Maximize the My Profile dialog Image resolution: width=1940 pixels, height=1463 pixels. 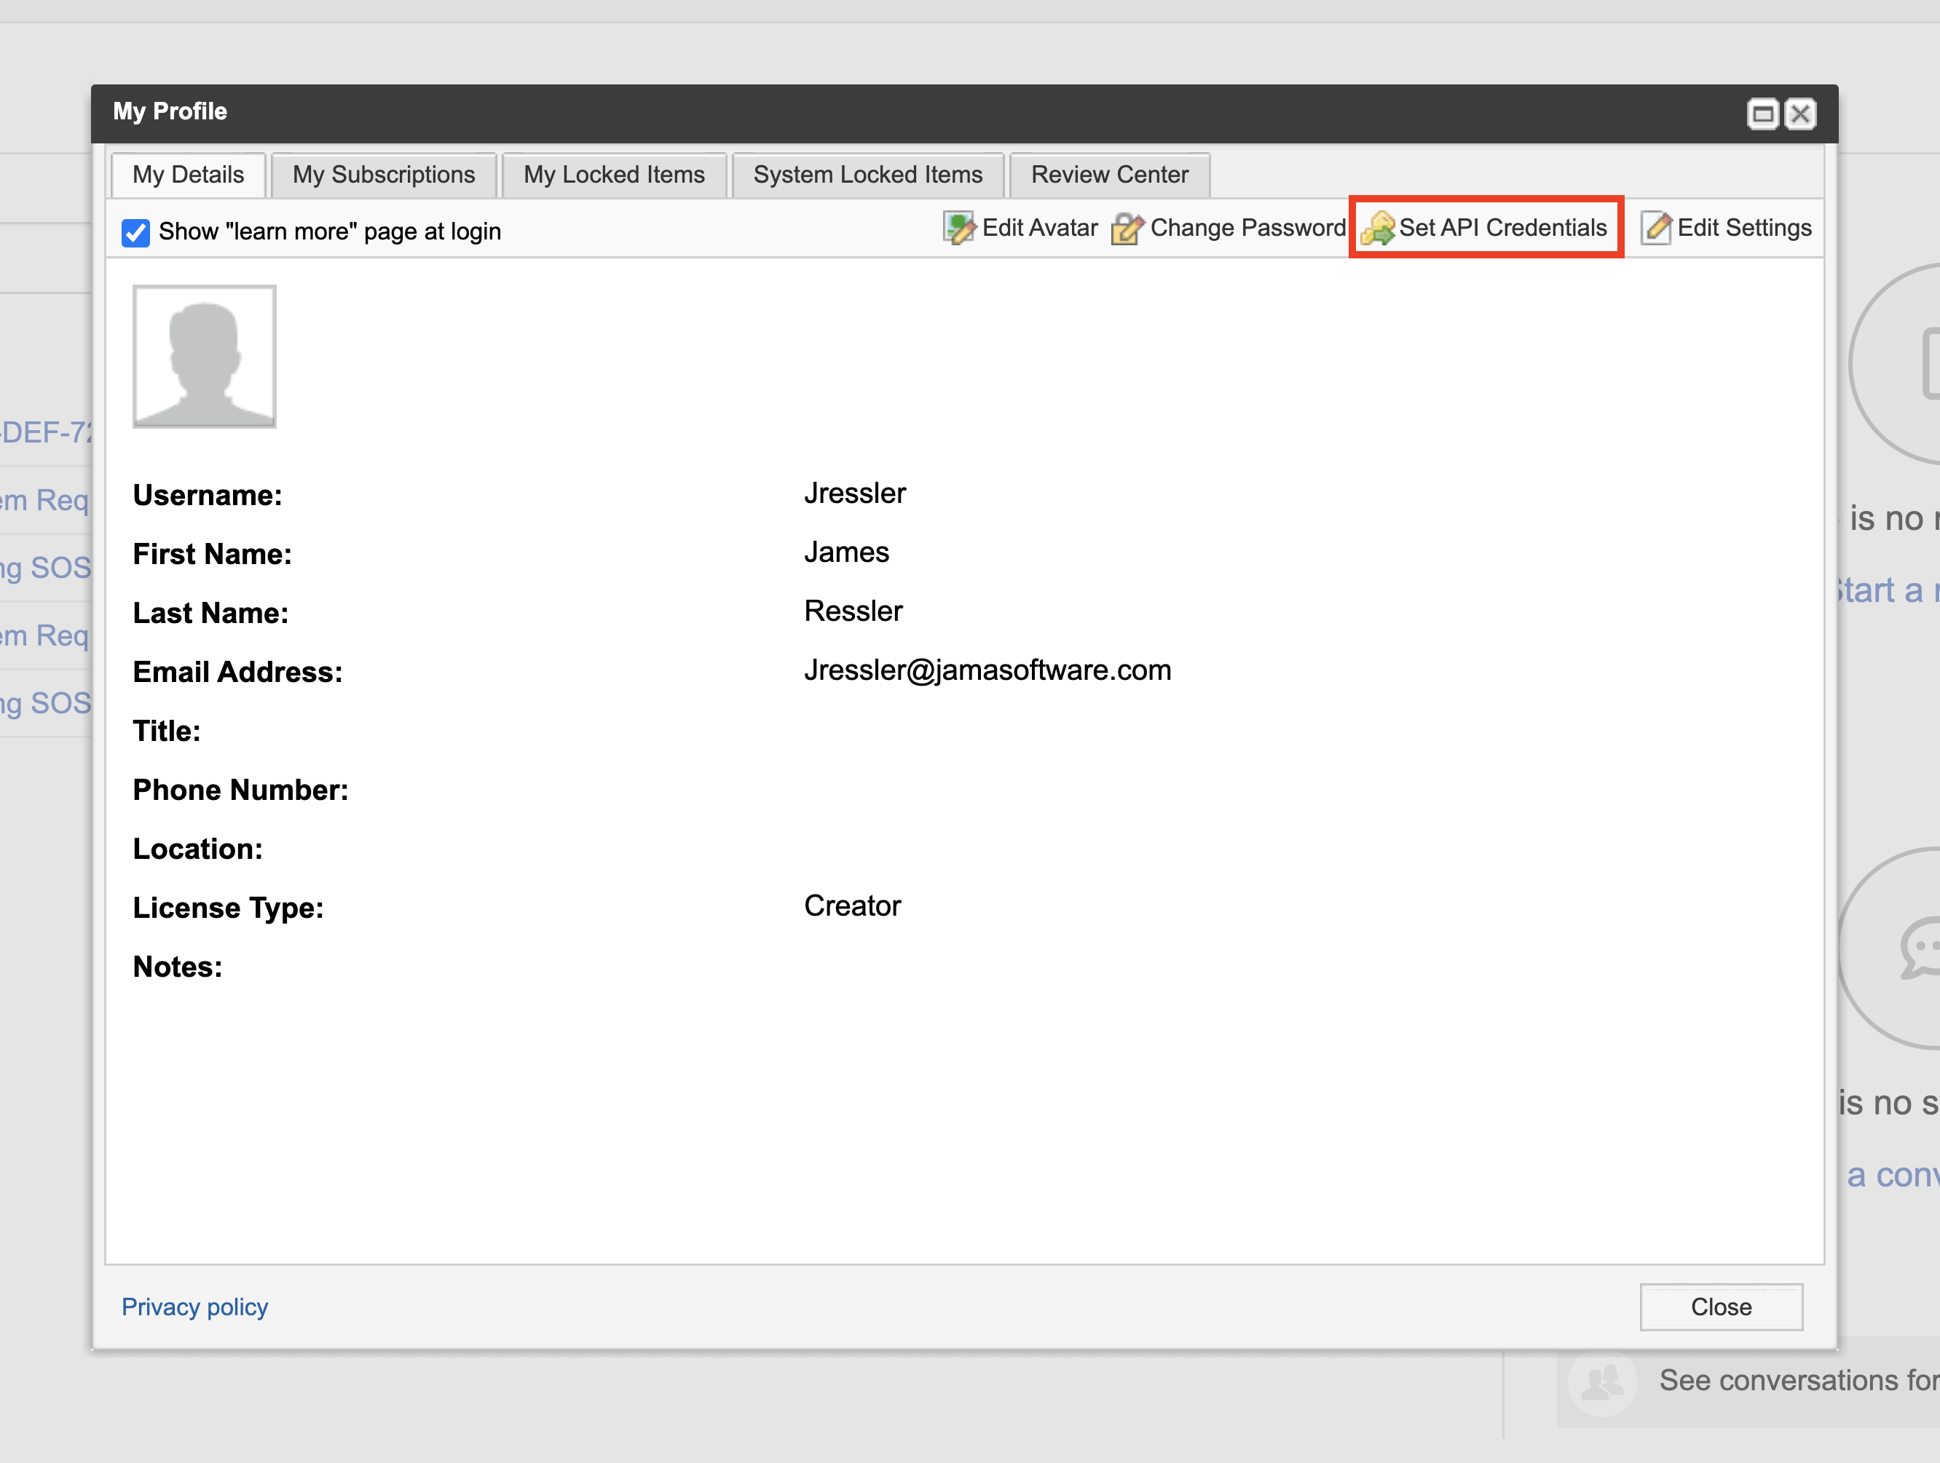tap(1762, 114)
